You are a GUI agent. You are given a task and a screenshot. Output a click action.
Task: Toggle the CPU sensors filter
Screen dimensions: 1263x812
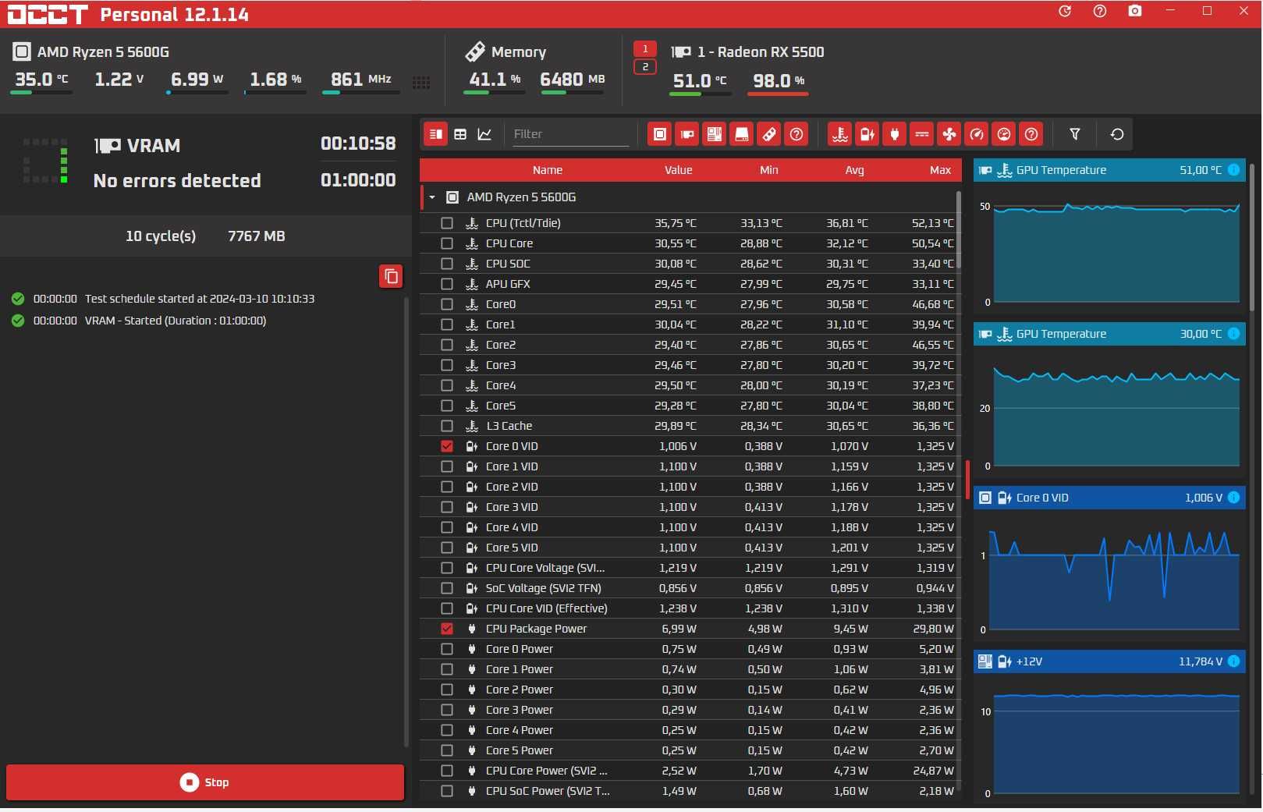(660, 134)
